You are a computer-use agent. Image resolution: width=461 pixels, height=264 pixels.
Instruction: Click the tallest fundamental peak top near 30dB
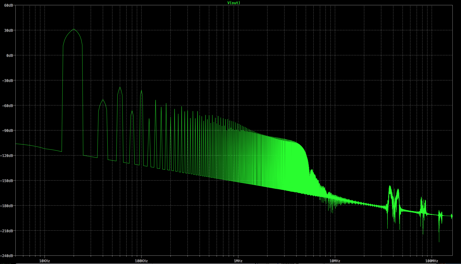pyautogui.click(x=74, y=29)
